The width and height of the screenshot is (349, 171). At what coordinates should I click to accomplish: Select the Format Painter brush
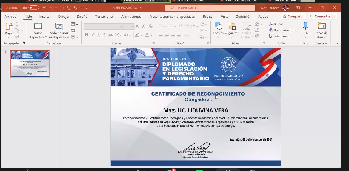(x=17, y=37)
